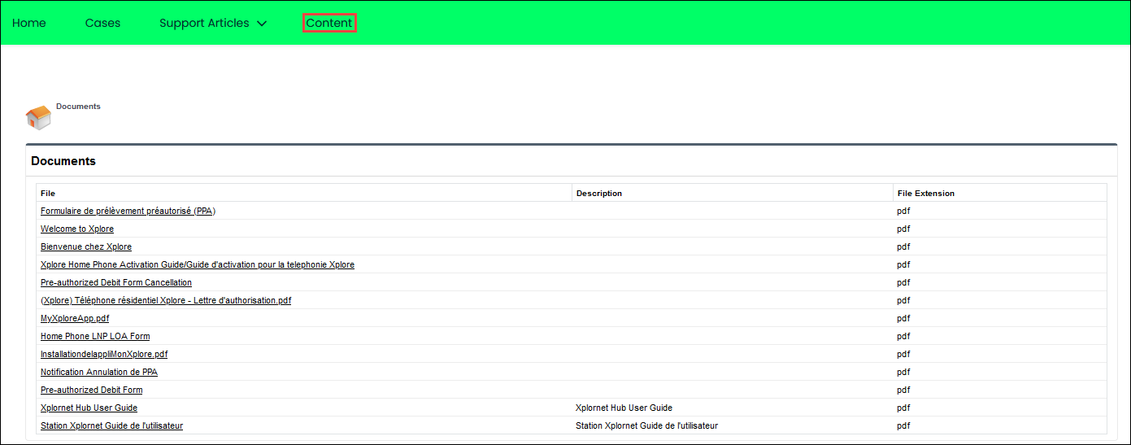Open Xplore Home Phone Activation Guide
The image size is (1131, 445).
(198, 264)
